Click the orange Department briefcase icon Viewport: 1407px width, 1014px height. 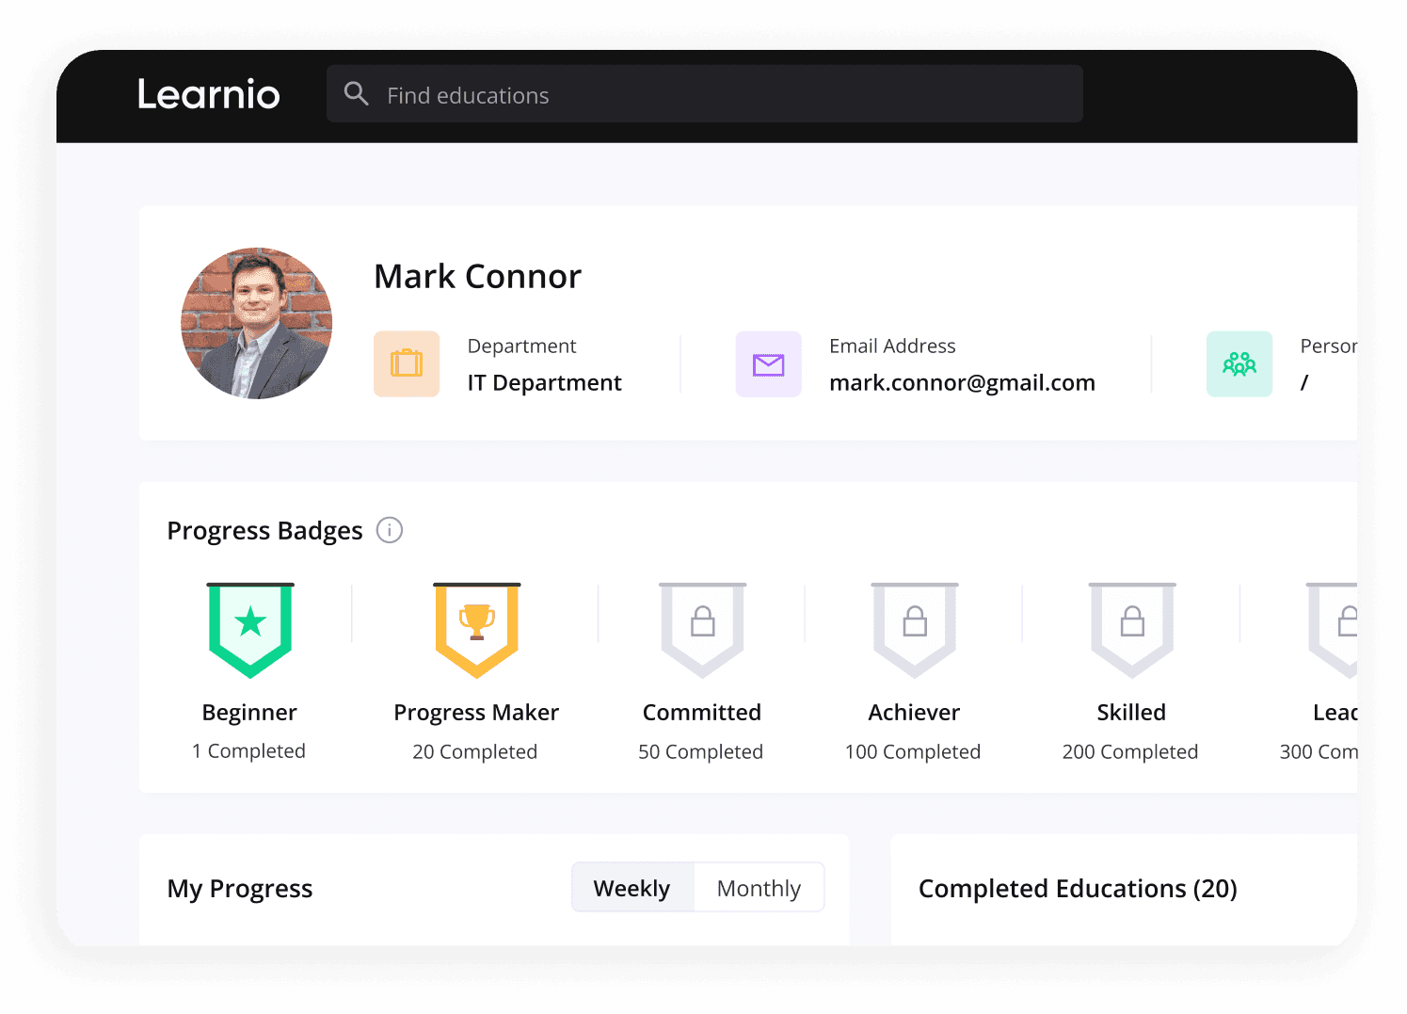(x=407, y=363)
